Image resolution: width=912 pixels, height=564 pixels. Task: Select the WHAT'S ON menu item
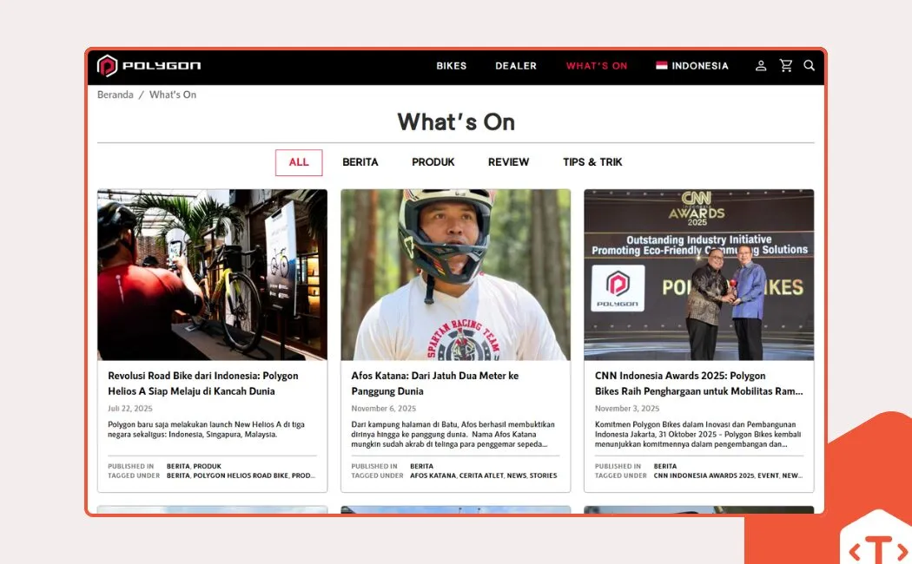click(597, 65)
